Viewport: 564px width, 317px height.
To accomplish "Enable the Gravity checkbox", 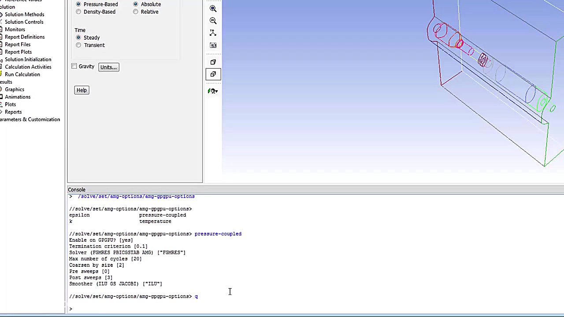I will (x=74, y=66).
